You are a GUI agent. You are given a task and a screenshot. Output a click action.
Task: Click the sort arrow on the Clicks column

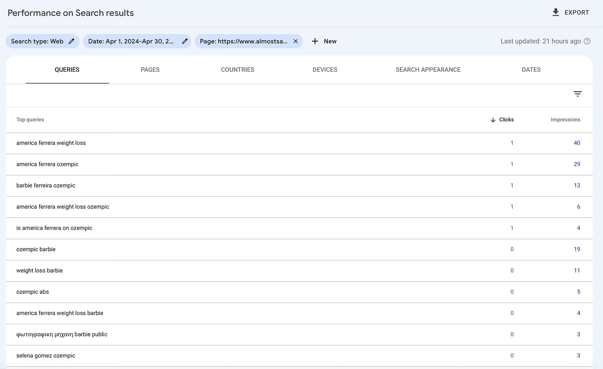tap(492, 120)
